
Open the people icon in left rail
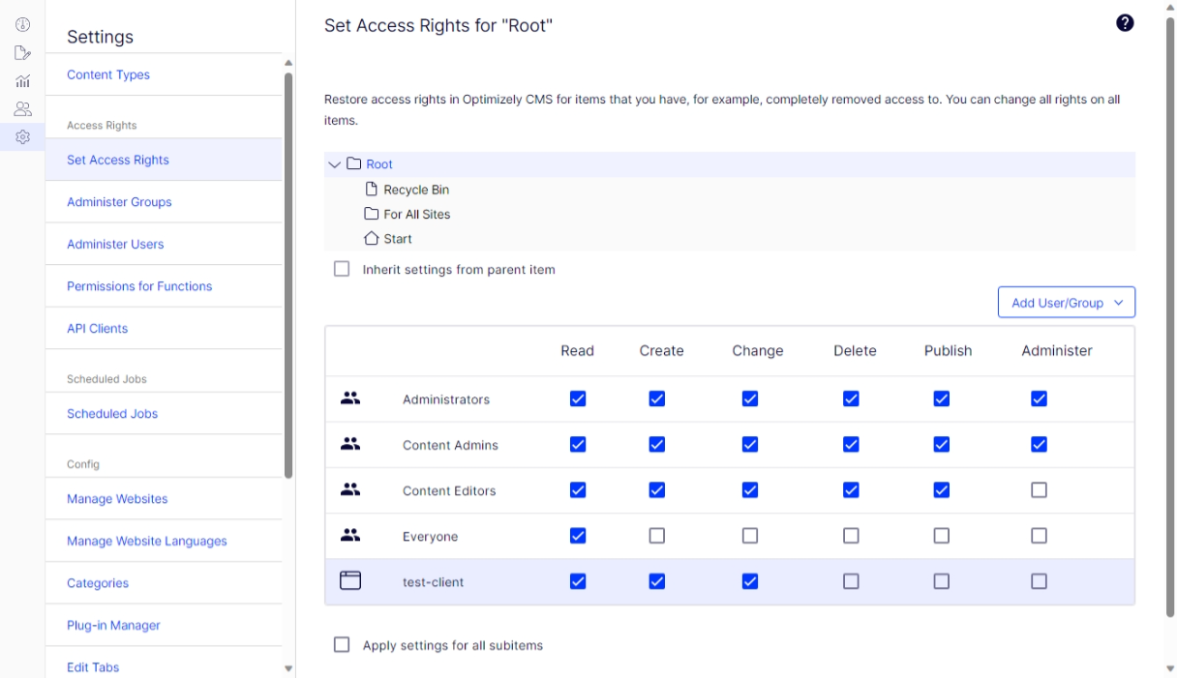23,109
